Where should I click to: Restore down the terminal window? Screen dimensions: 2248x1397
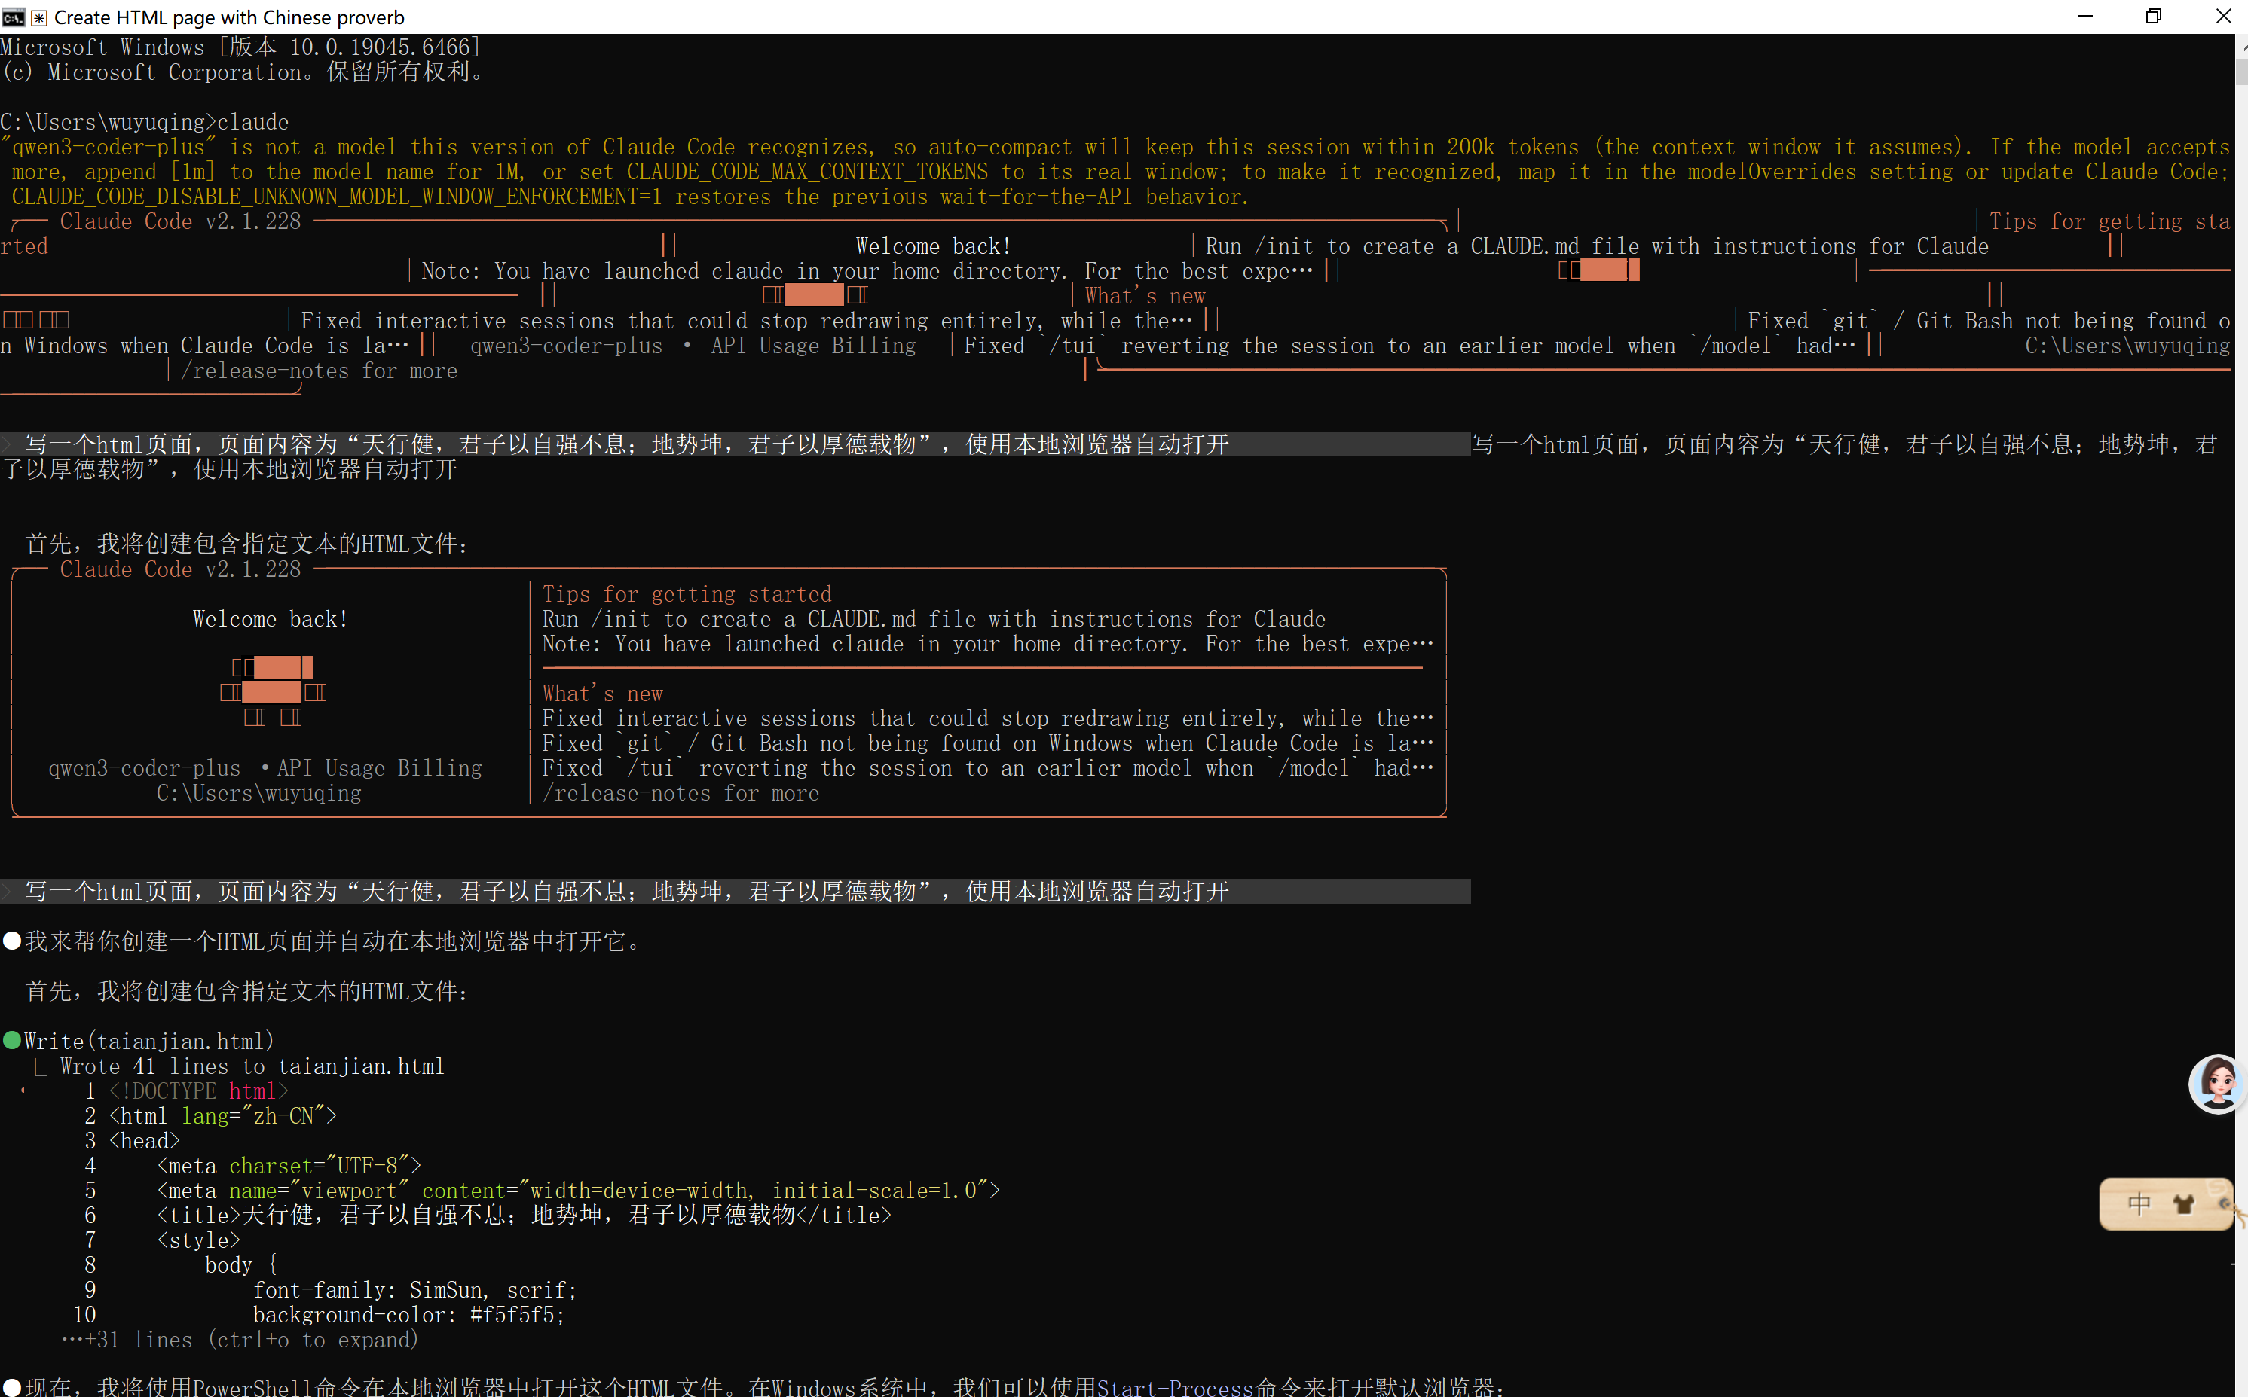pos(2154,17)
